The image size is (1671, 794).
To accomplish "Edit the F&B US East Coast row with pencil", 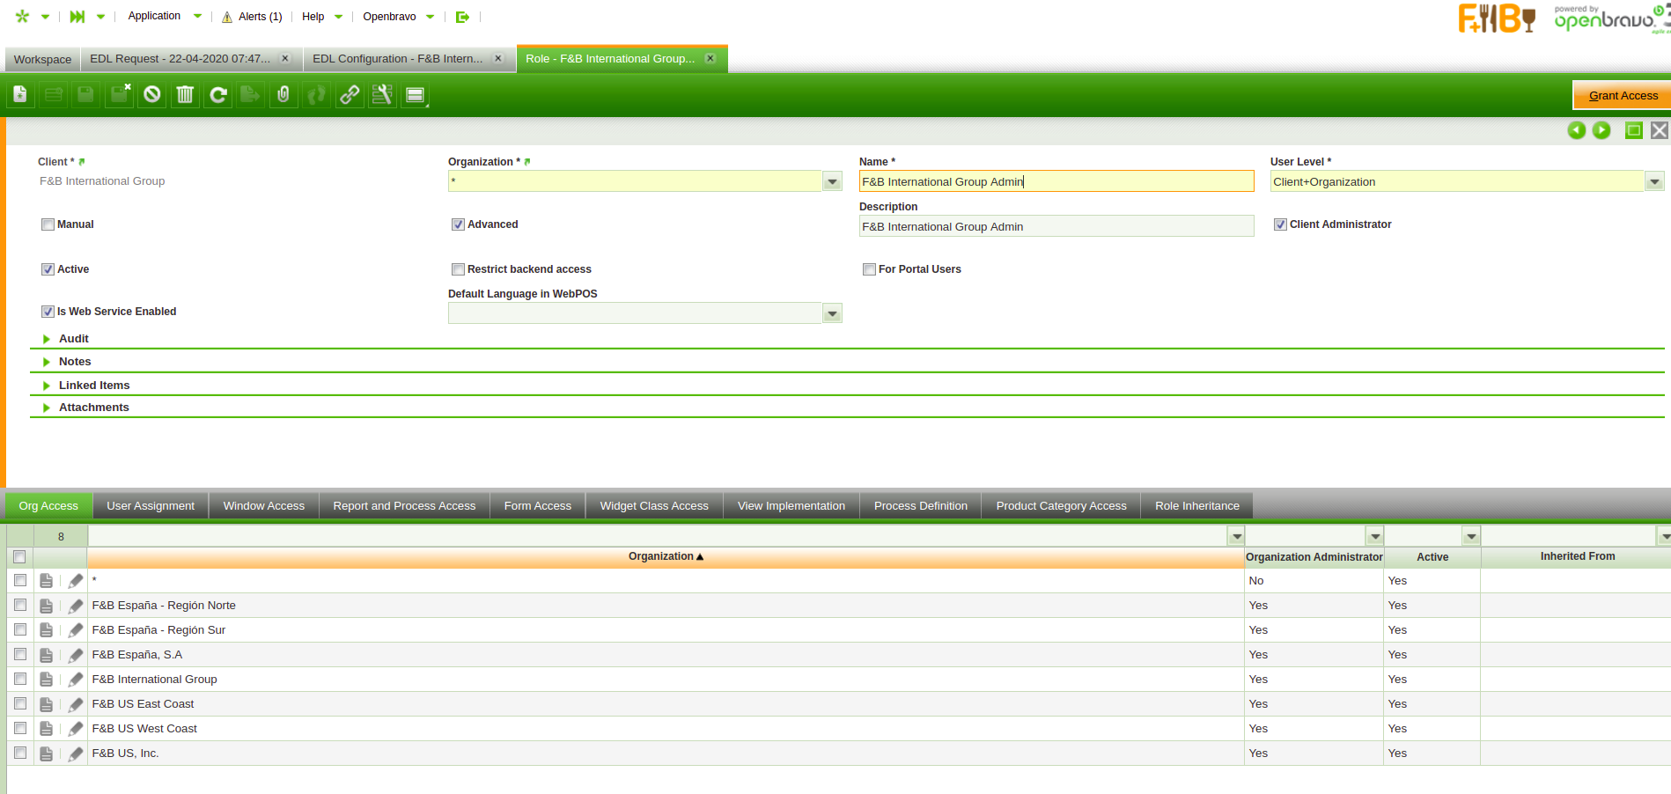I will point(76,704).
